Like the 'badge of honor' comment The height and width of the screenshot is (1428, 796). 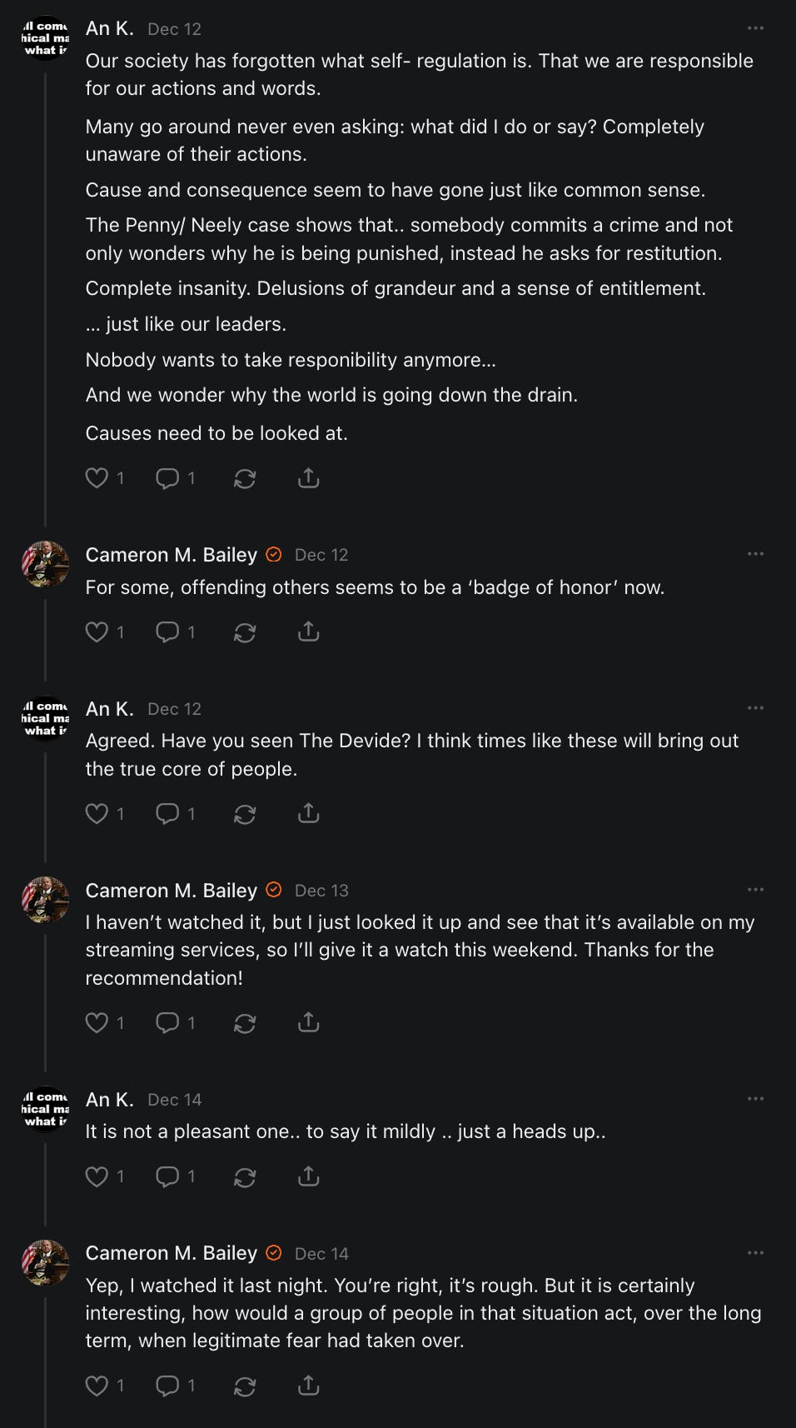(97, 632)
